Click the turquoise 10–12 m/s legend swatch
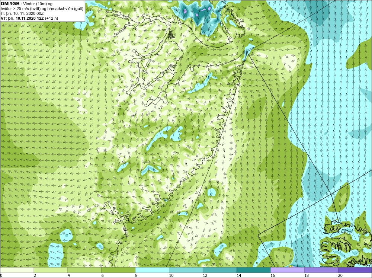The height and width of the screenshot is (278, 372). pyautogui.click(x=186, y=270)
